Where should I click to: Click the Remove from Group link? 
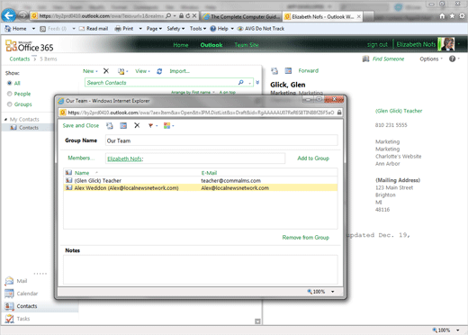pyautogui.click(x=305, y=238)
